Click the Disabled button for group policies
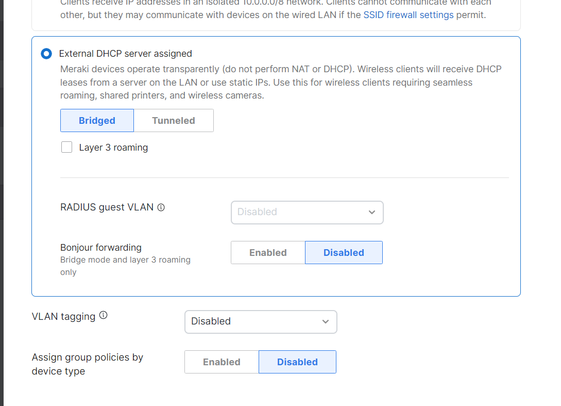This screenshot has width=561, height=406. click(x=297, y=362)
